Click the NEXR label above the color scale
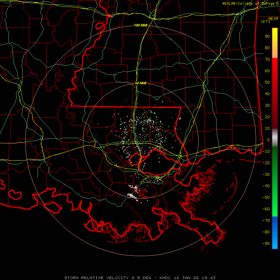280x280 pixels. pos(273,19)
